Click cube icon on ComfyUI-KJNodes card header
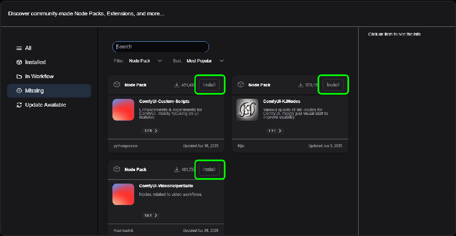This screenshot has width=456, height=236. (241, 85)
